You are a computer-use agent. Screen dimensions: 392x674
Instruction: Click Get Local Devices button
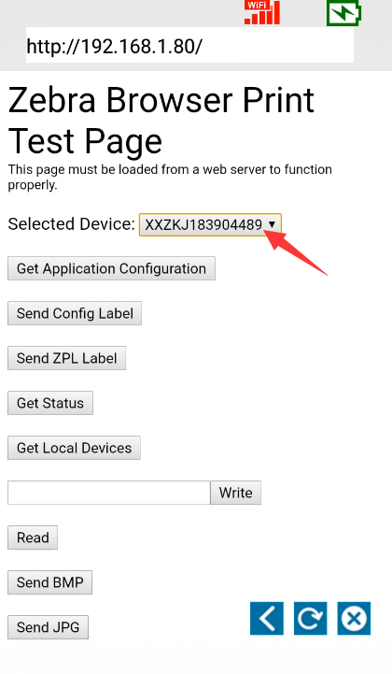click(x=74, y=448)
